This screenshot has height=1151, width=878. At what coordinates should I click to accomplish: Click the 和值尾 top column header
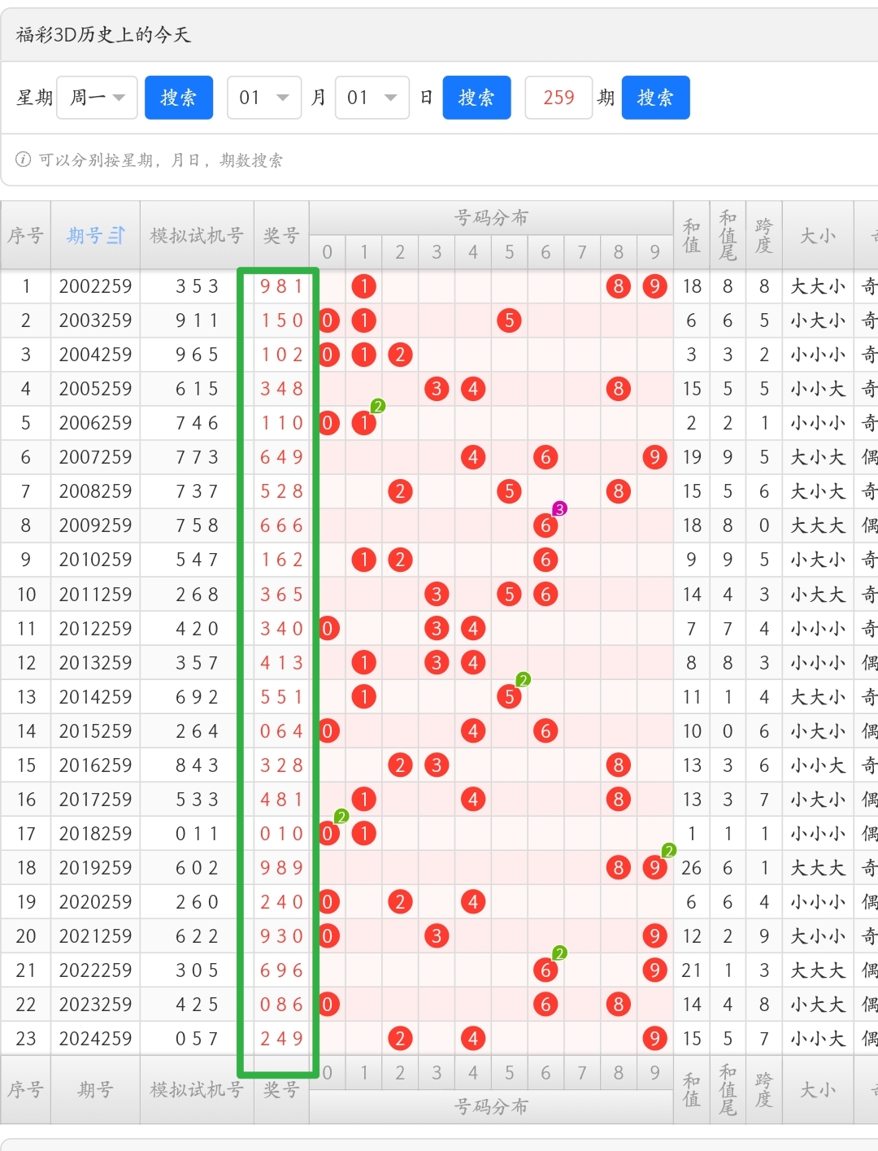tap(728, 236)
